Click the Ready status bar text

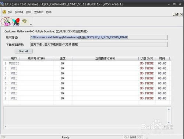coord(66,137)
